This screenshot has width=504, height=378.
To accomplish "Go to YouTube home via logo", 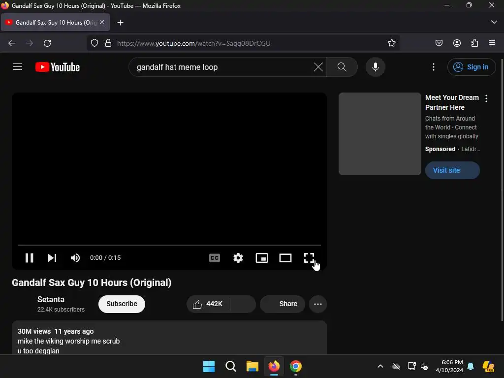I will tap(58, 67).
